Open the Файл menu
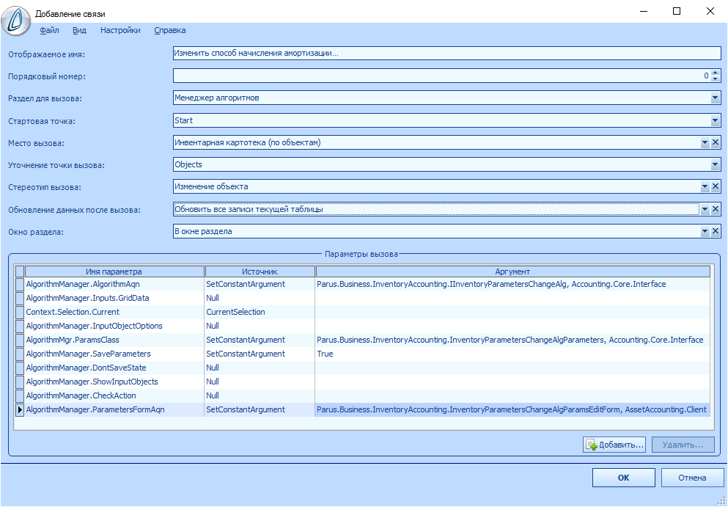Viewport: 728px width, 507px height. pos(49,31)
